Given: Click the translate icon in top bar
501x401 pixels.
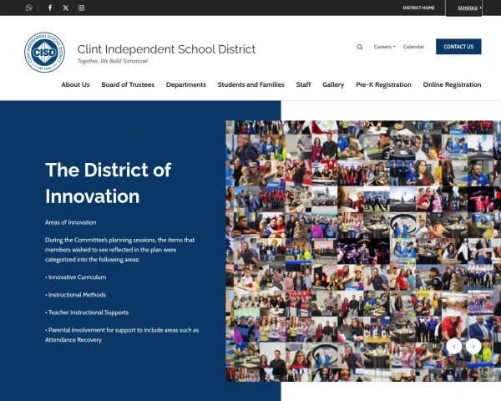Looking at the screenshot, I should coord(29,8).
